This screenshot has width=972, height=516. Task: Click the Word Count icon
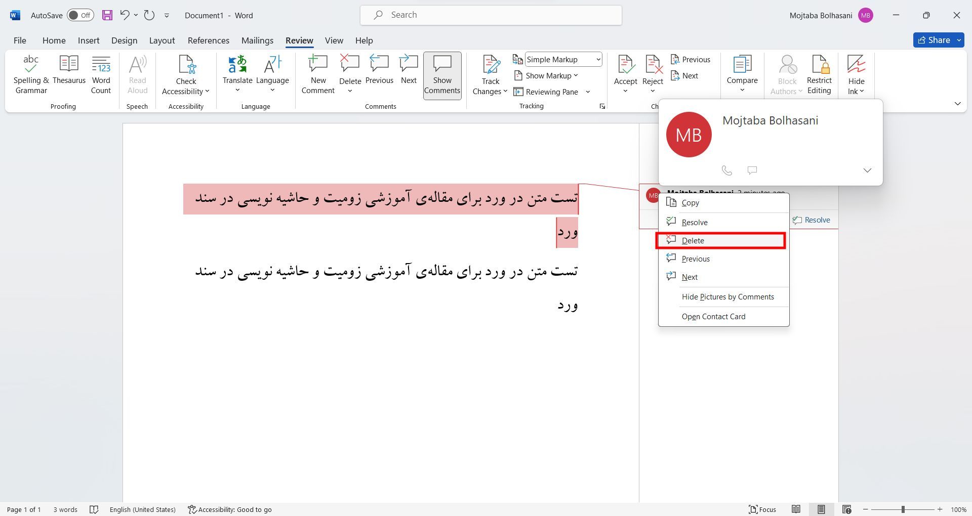101,75
